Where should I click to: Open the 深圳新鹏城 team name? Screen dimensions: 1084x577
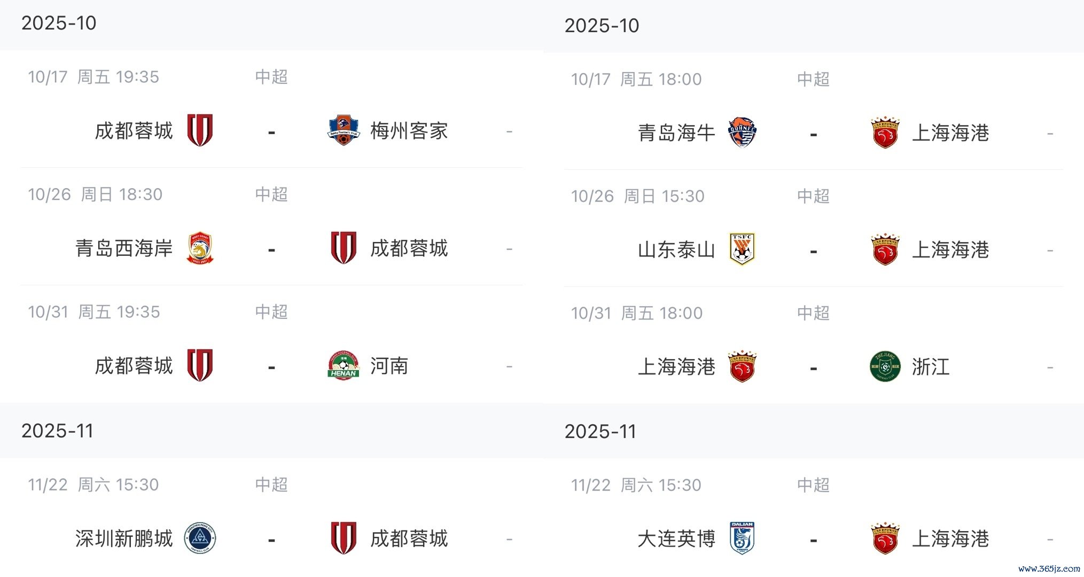[124, 539]
